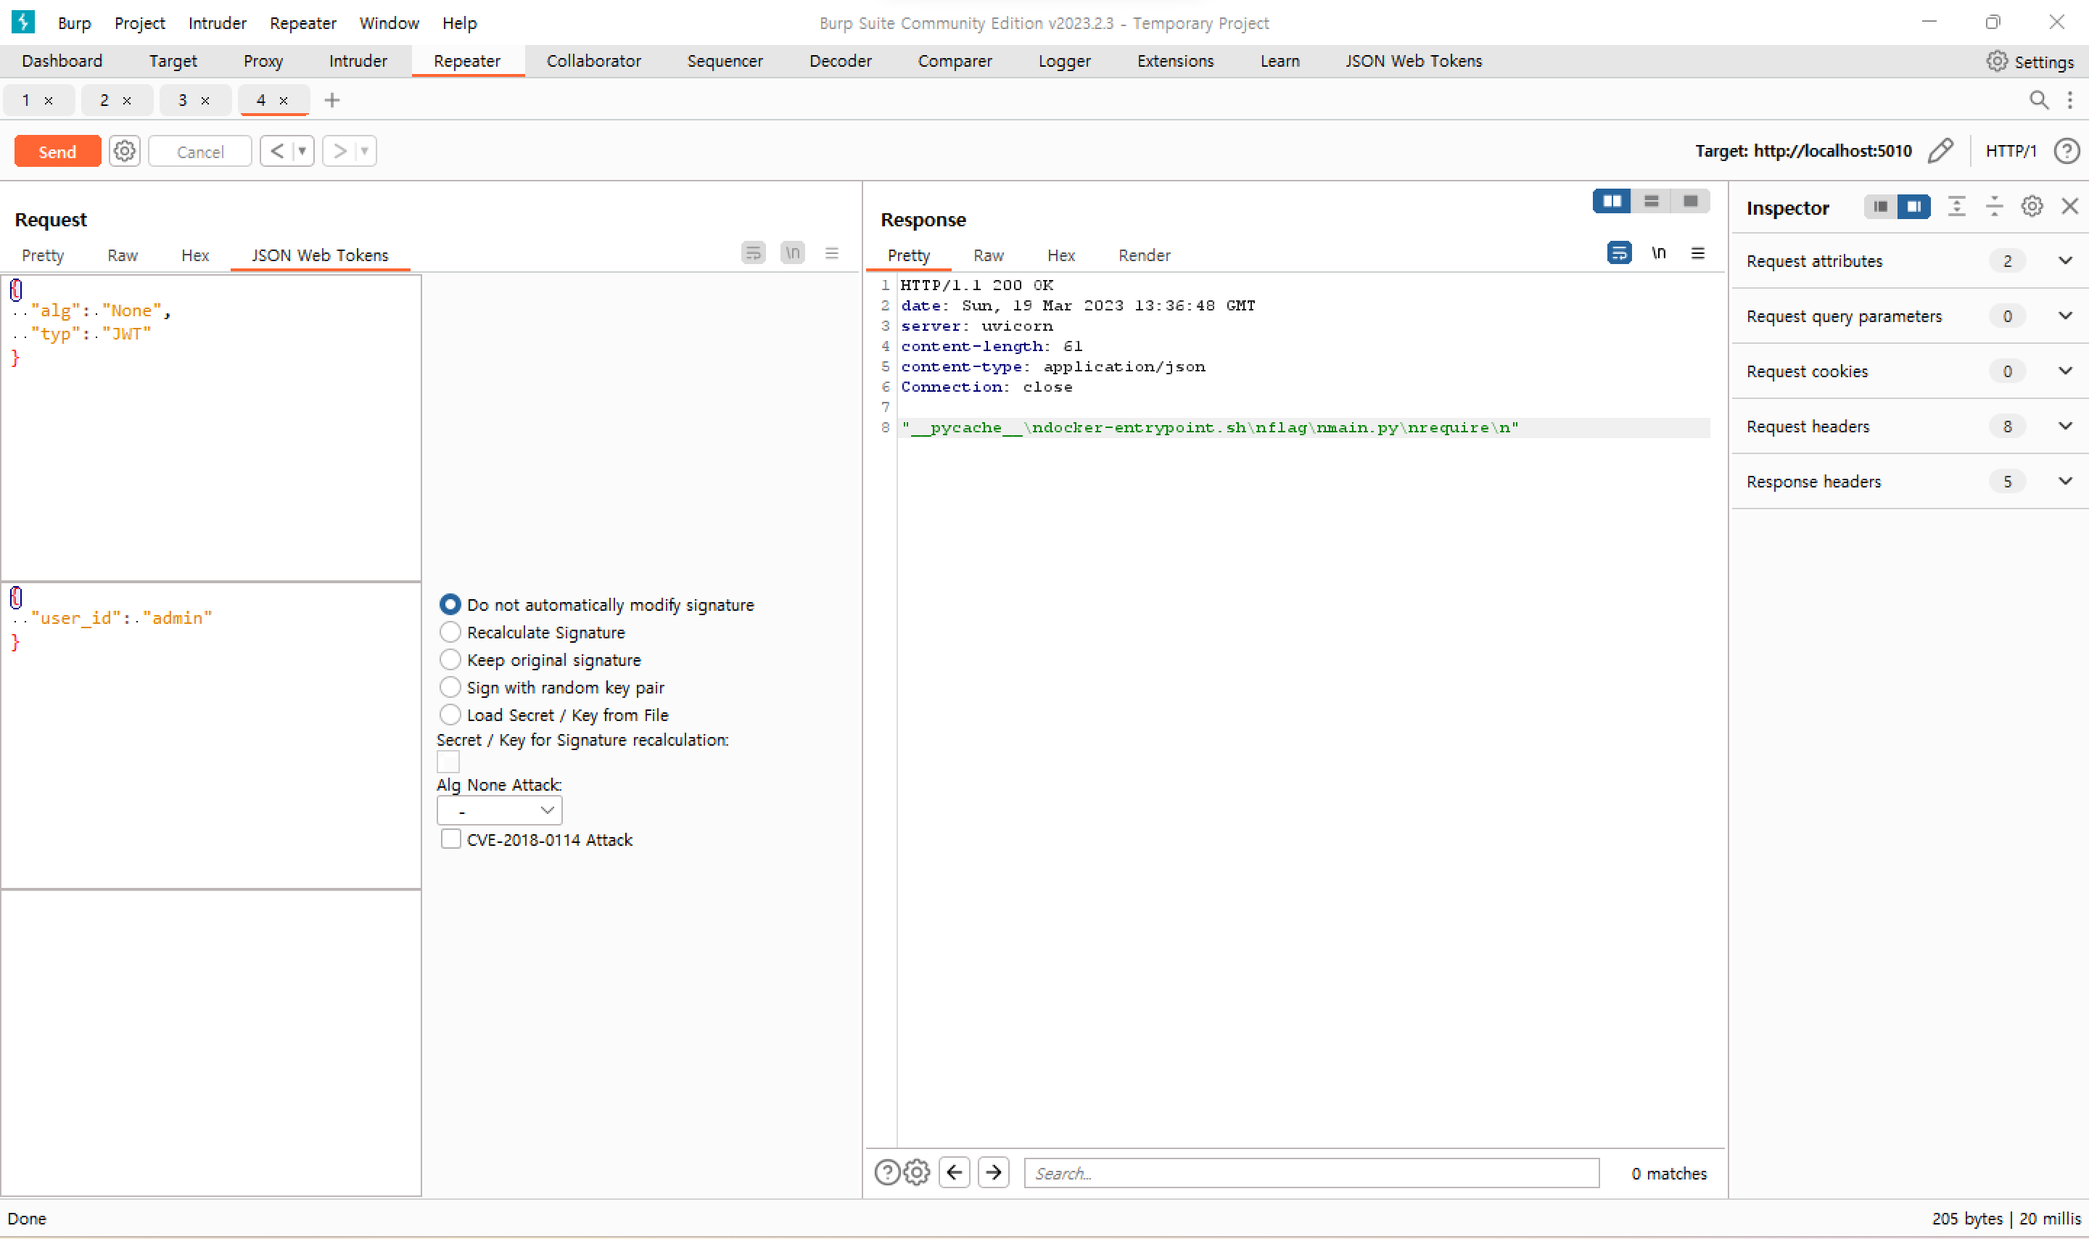Viewport: 2089px width, 1239px height.
Task: Toggle request non-printable characters \n icon
Action: click(x=792, y=252)
